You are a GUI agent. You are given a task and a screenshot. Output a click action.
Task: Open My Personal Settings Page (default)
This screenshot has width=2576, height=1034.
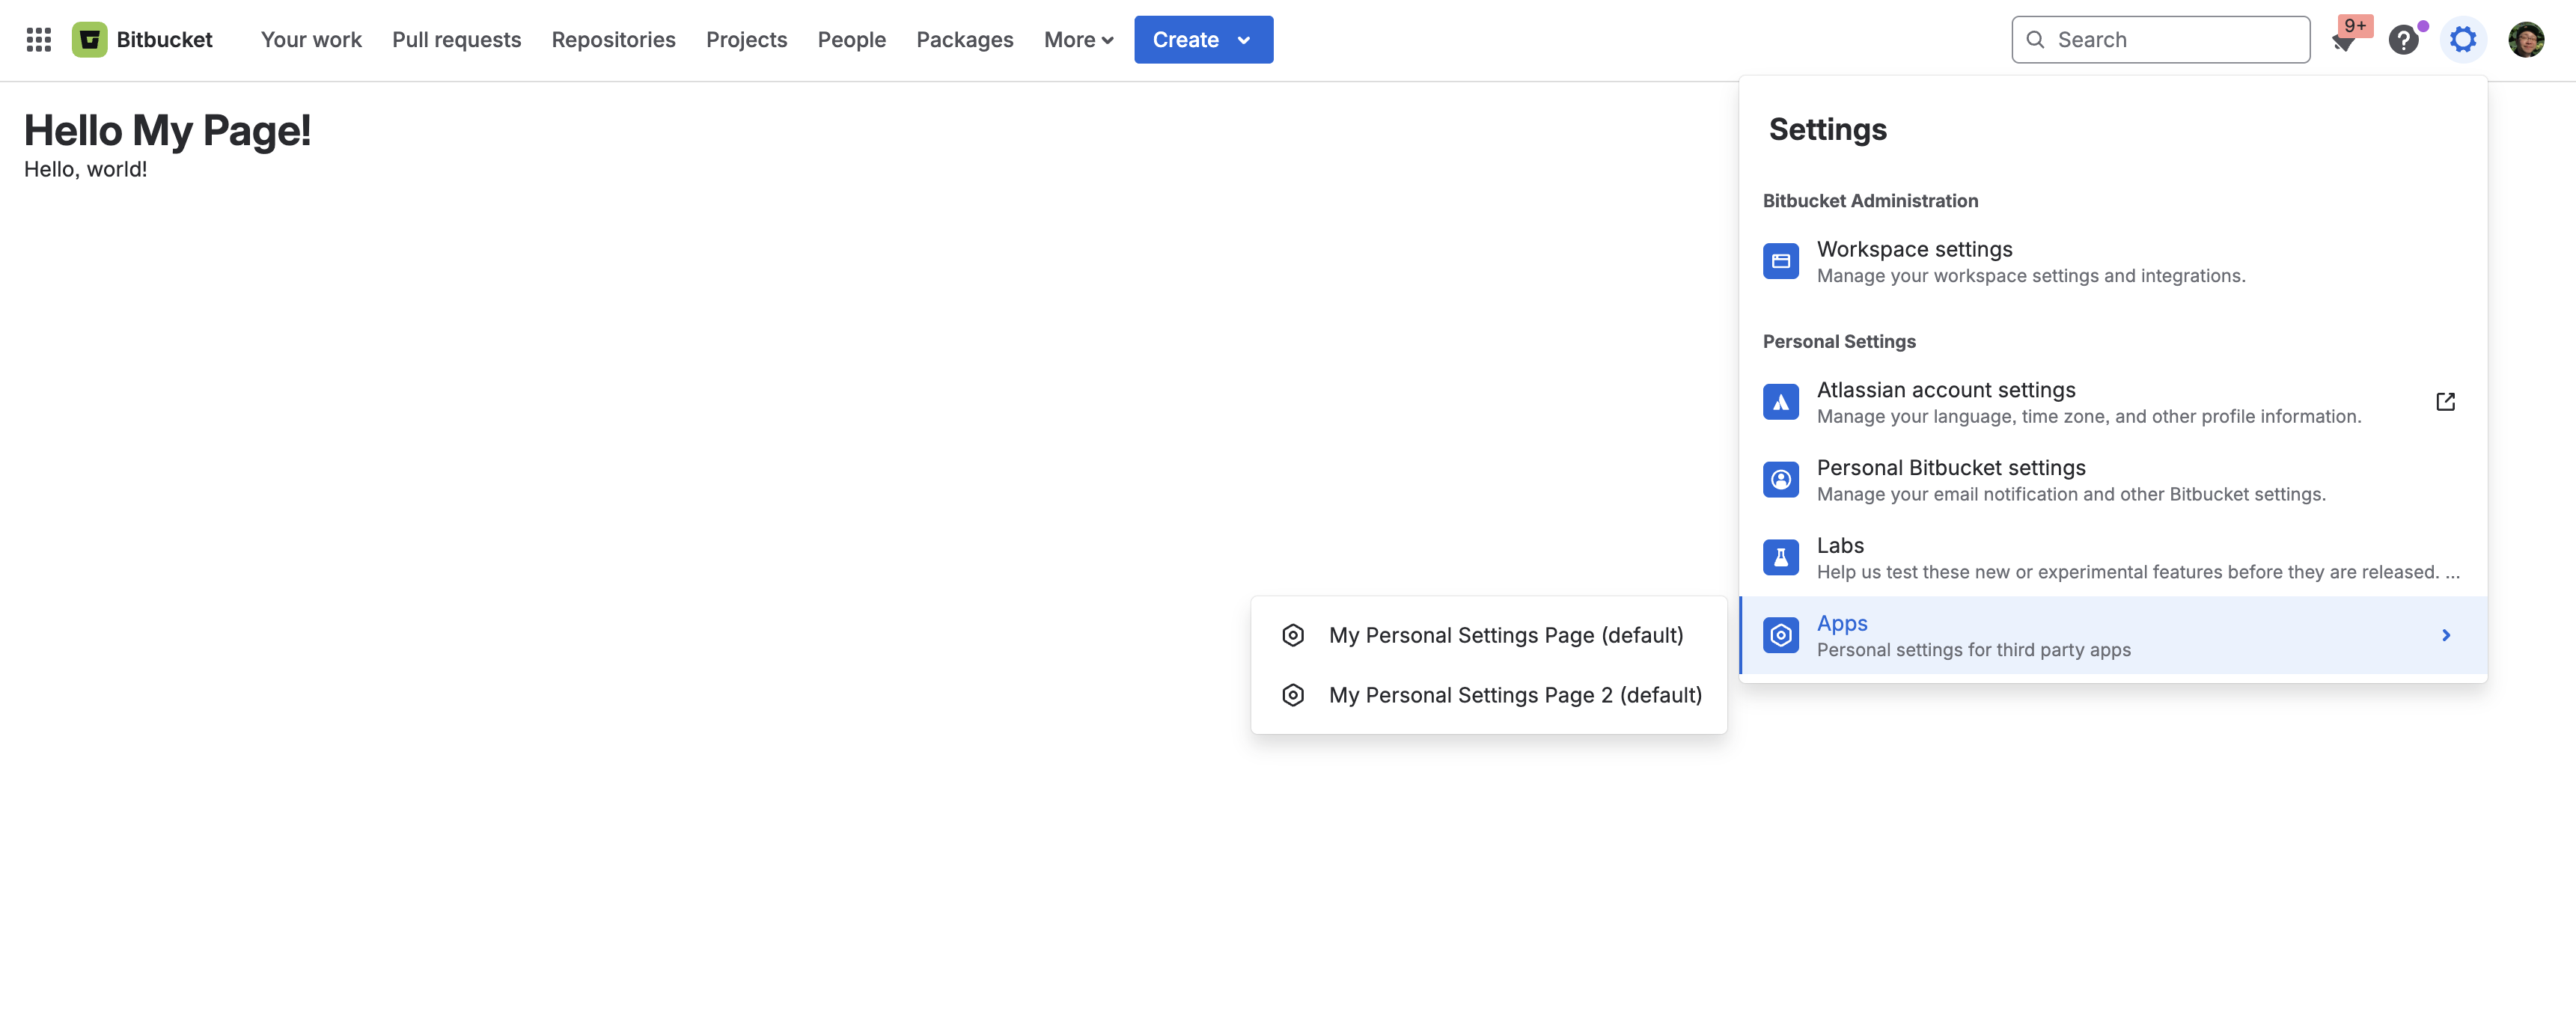[x=1505, y=634]
